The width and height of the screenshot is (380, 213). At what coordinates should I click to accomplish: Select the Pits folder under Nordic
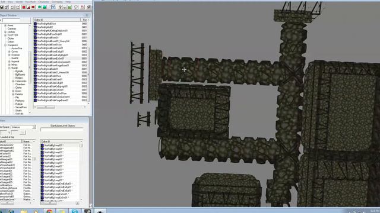pyautogui.click(x=17, y=98)
